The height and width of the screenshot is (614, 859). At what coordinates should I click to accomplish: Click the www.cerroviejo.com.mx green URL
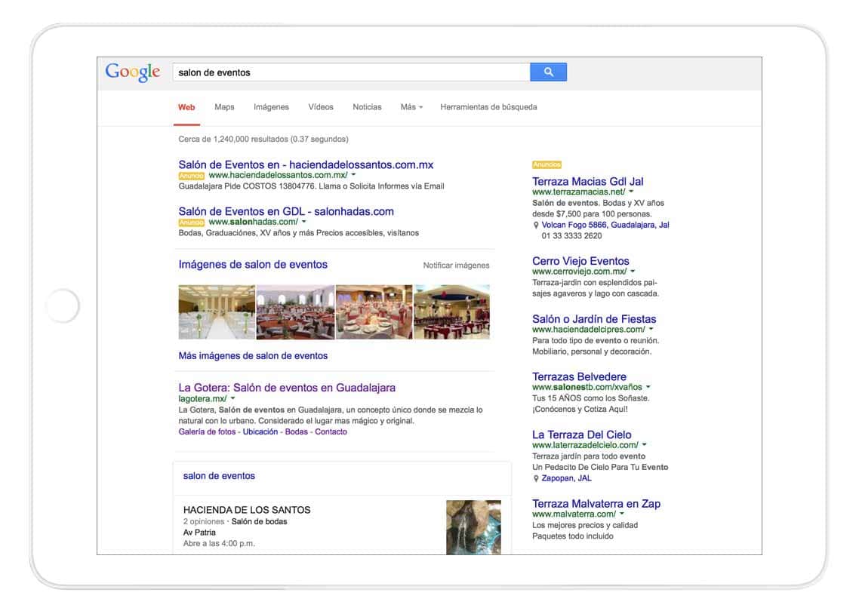[580, 272]
